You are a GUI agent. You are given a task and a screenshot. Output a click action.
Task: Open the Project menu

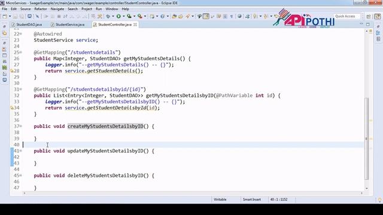(87, 9)
